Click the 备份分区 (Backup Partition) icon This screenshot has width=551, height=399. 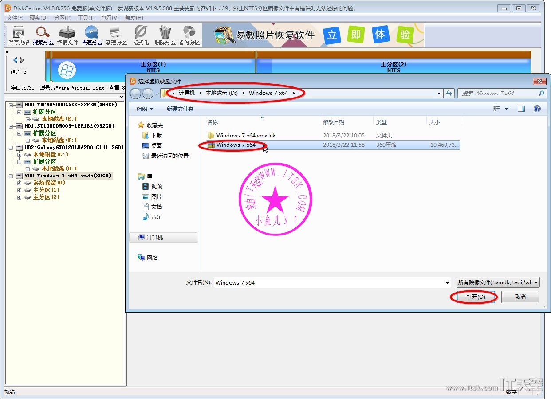[x=189, y=35]
